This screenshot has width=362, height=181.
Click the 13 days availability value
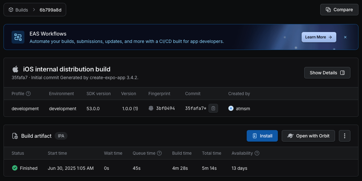(239, 168)
